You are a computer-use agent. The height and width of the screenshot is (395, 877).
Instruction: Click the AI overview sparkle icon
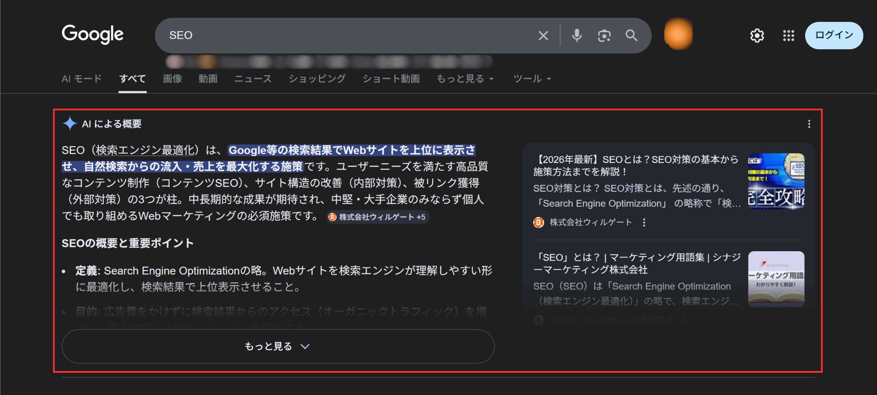click(x=69, y=124)
